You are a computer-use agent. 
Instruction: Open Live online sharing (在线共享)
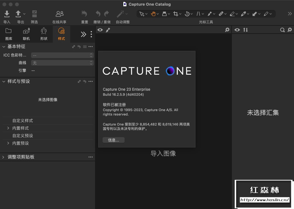(59, 14)
